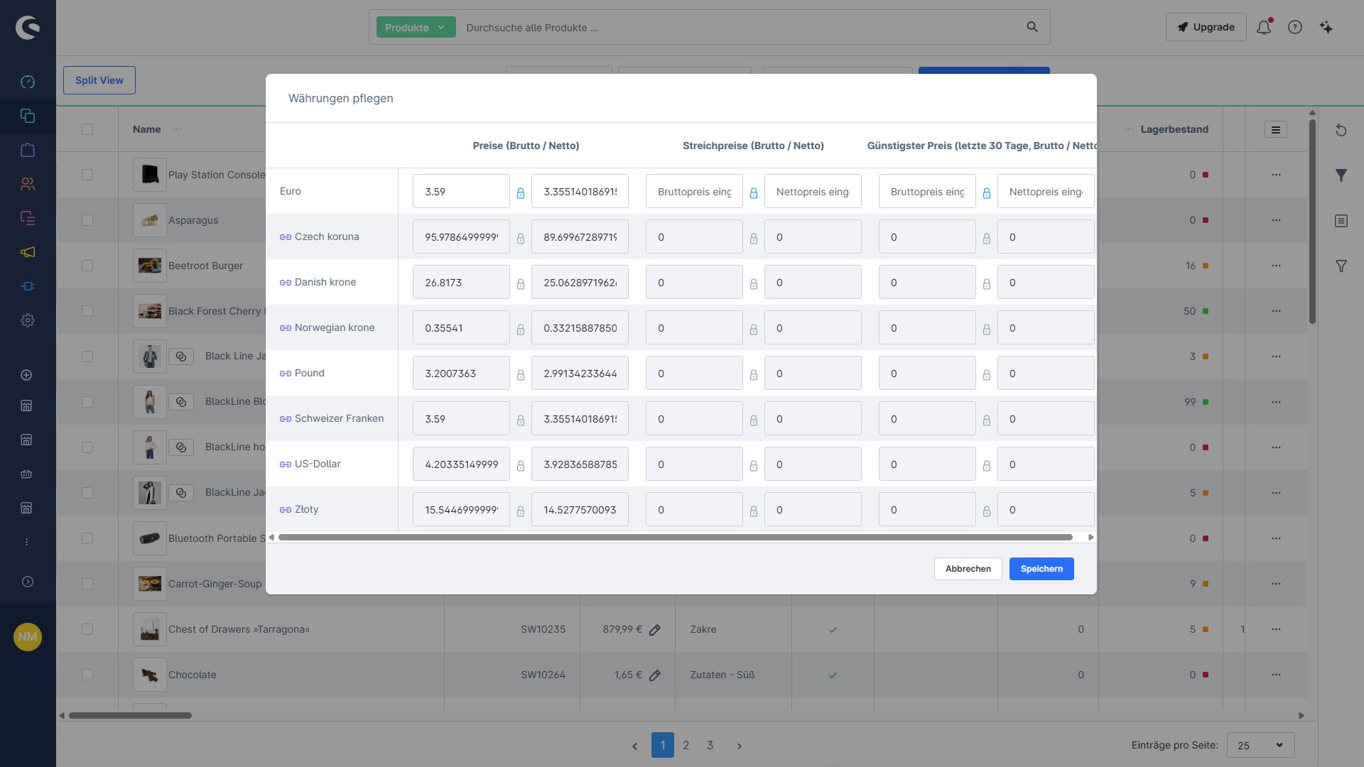Check the Beetroot Burger row checkbox
The height and width of the screenshot is (767, 1364).
(87, 266)
